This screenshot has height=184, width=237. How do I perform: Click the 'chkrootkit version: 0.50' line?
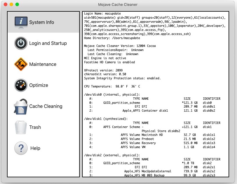105,74
